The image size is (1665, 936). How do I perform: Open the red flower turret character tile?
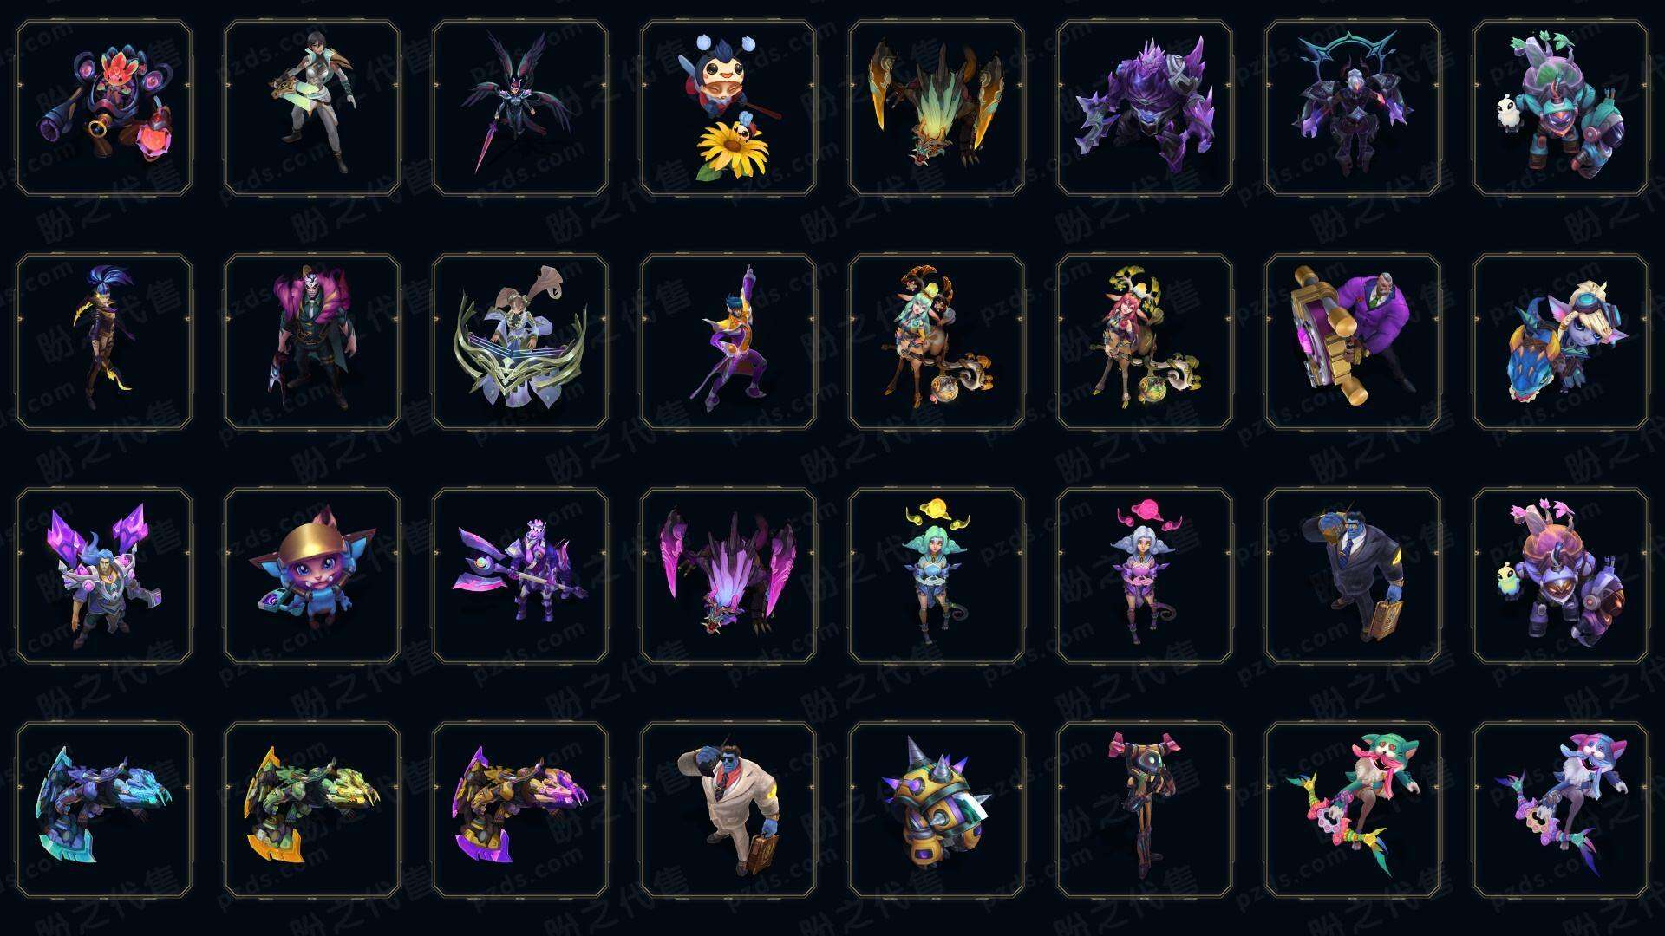pos(104,108)
